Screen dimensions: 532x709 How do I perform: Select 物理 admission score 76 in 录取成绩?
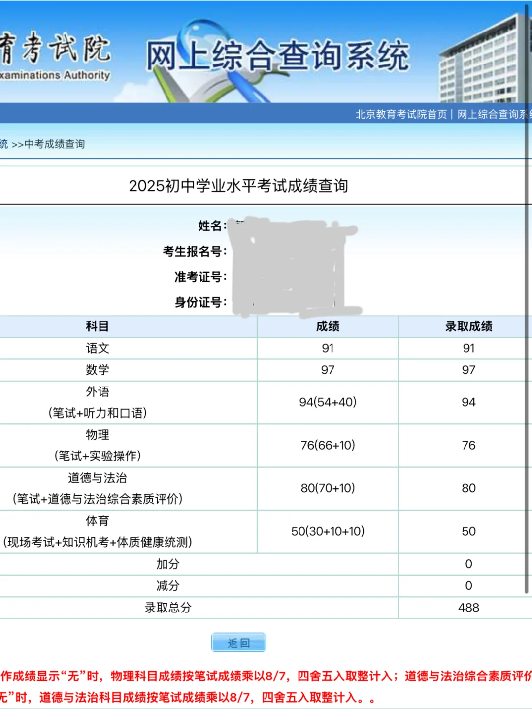pyautogui.click(x=469, y=445)
